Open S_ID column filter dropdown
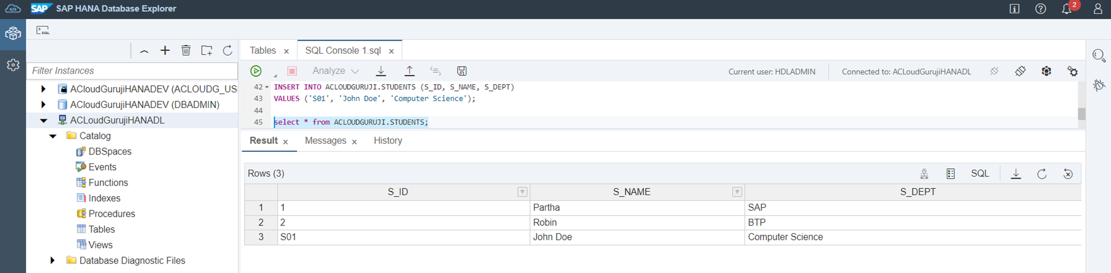This screenshot has height=273, width=1111. [522, 192]
